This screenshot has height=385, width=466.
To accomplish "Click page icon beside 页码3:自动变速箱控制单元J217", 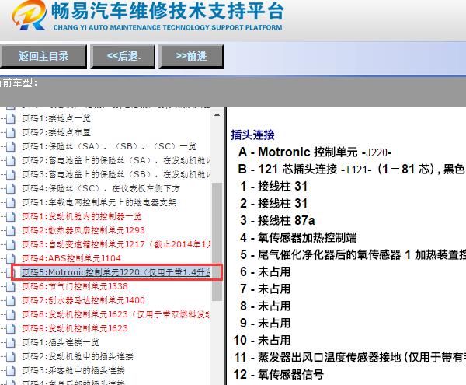I will [x=11, y=244].
